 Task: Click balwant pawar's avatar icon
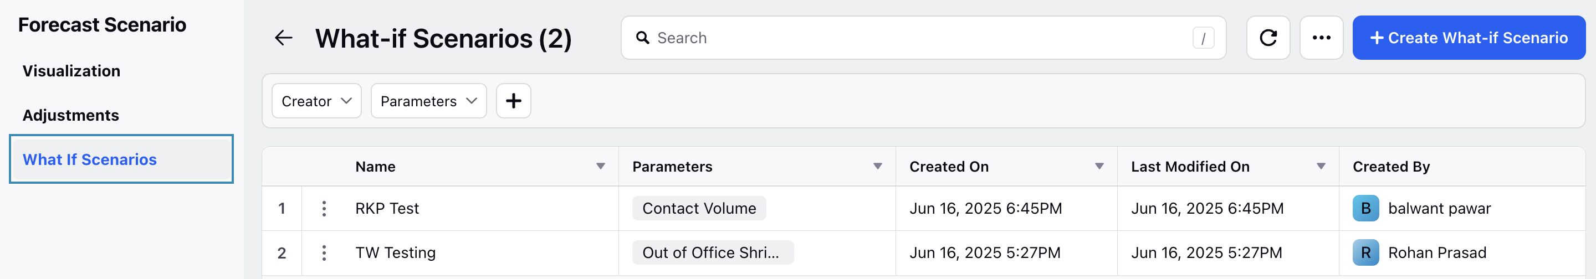coord(1365,209)
